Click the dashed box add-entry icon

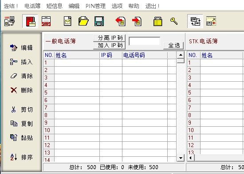pos(211,21)
